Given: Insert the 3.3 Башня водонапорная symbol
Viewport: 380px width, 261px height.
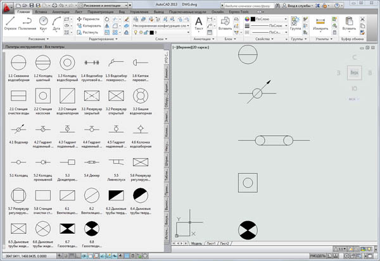Looking at the screenshot, I should [141, 96].
